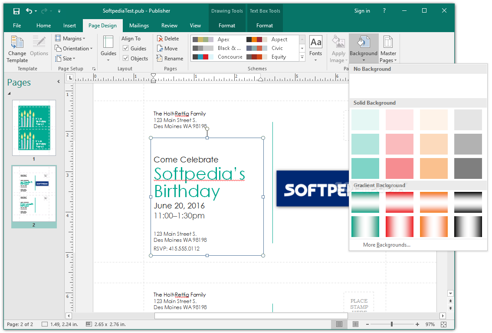Open the Margins dropdown

(x=70, y=38)
